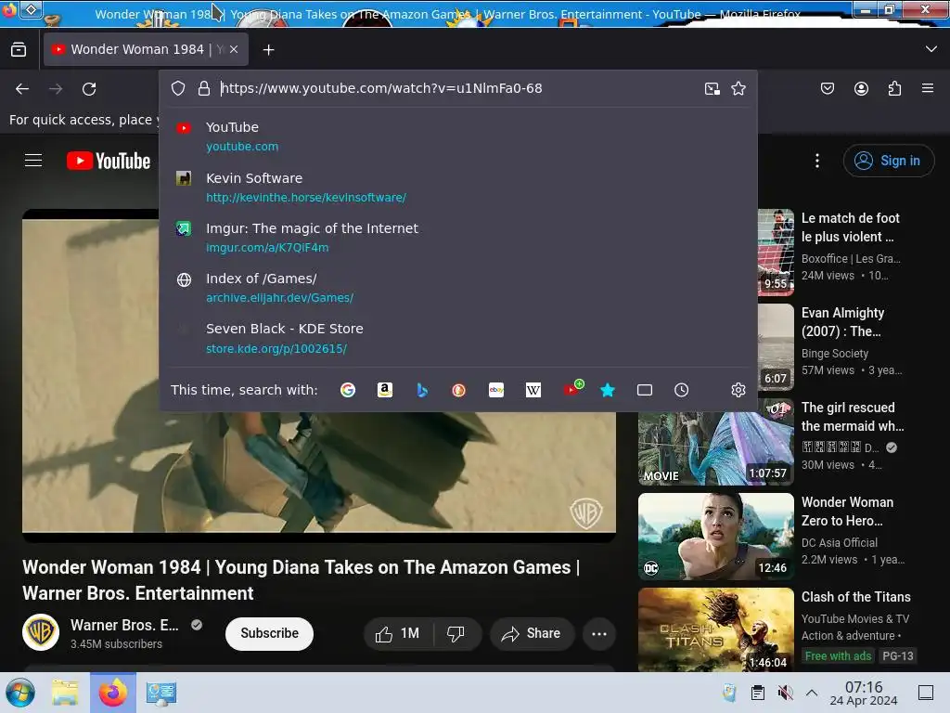Add YouTube as a search engine

tap(571, 389)
